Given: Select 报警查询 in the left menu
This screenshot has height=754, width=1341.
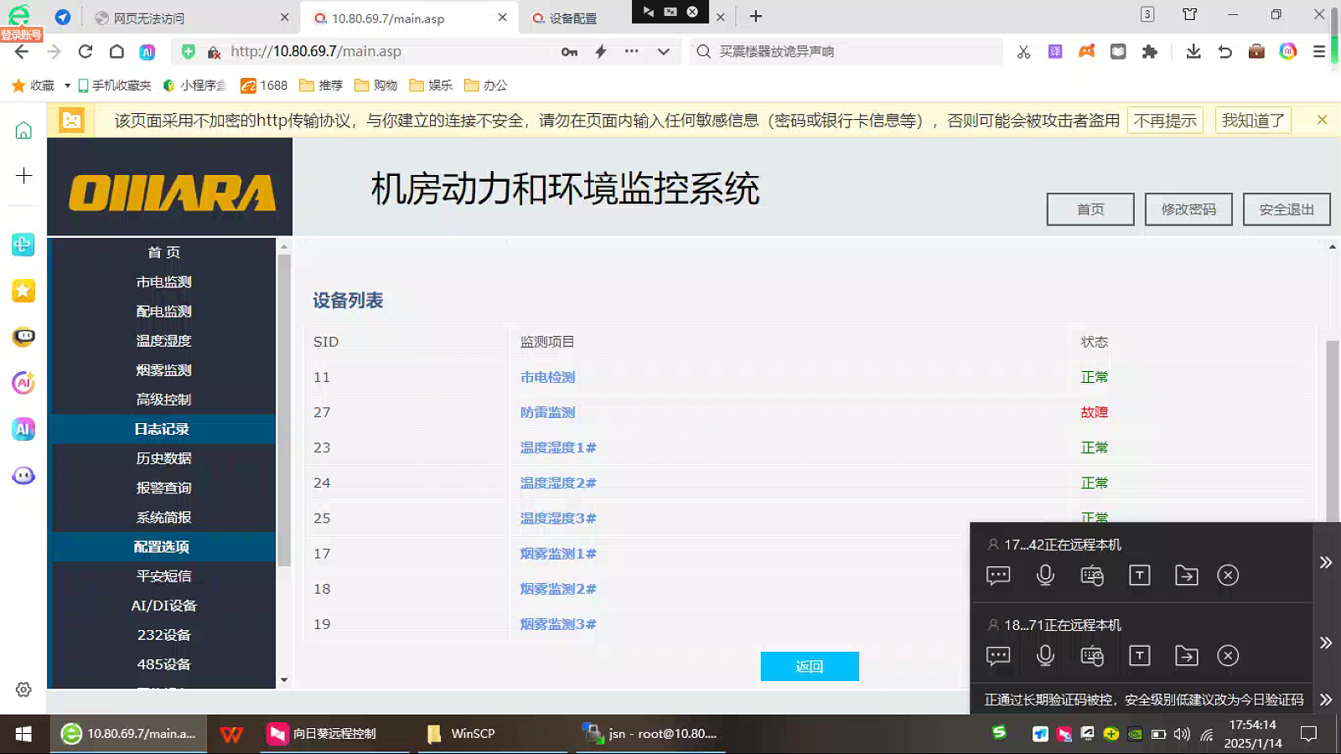Looking at the screenshot, I should 164,488.
